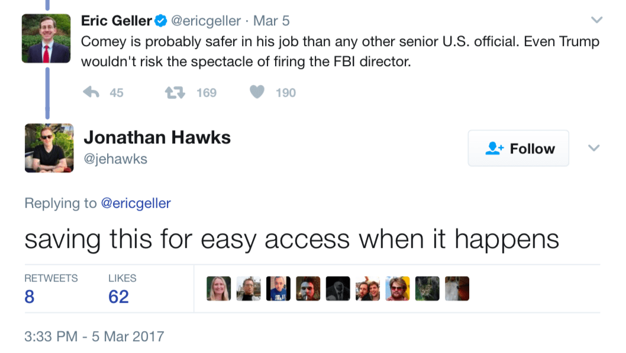The width and height of the screenshot is (626, 353).
Task: Open @ericgeller link in Replying to line
Action: [x=135, y=203]
